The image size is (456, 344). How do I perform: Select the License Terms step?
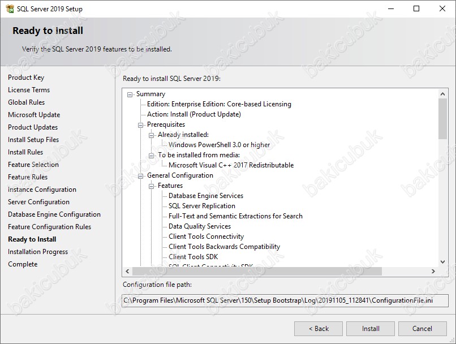coord(29,90)
